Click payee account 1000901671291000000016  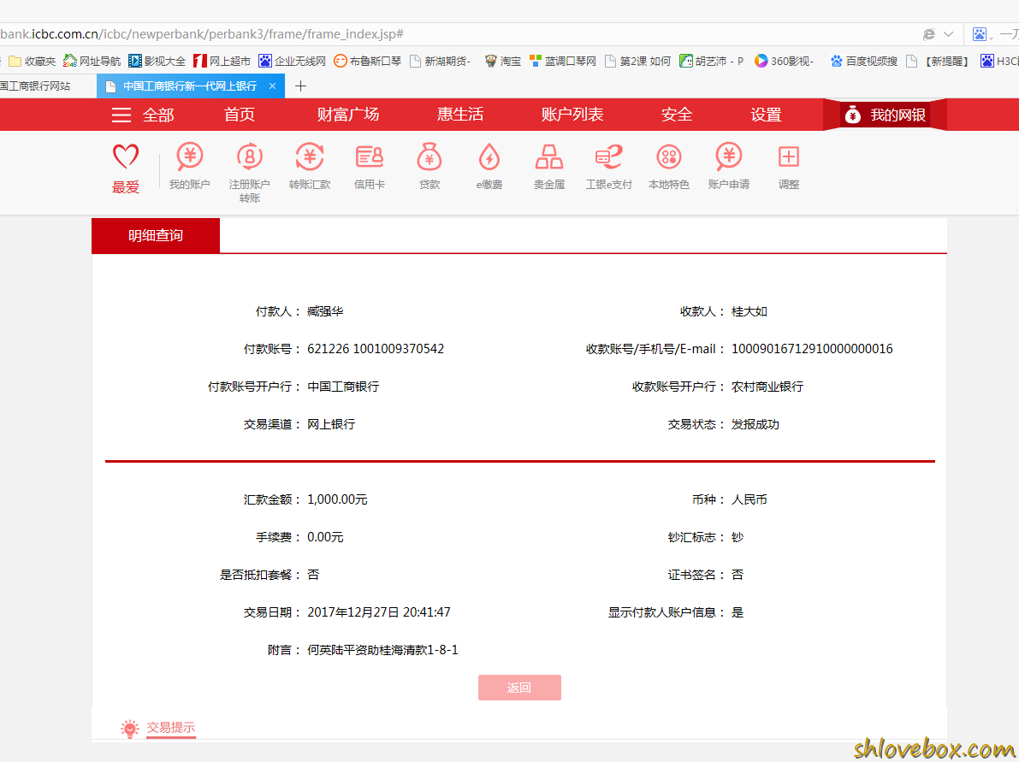pyautogui.click(x=812, y=349)
